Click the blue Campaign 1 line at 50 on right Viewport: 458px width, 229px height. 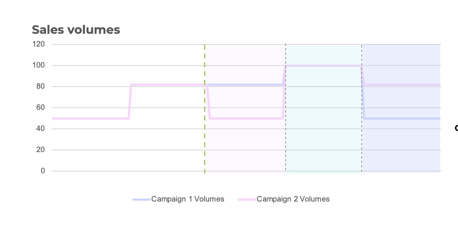click(x=403, y=118)
